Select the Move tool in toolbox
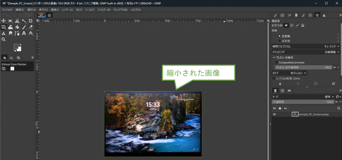Image resolution: width=342 pixels, height=160 pixels. pos(3,21)
